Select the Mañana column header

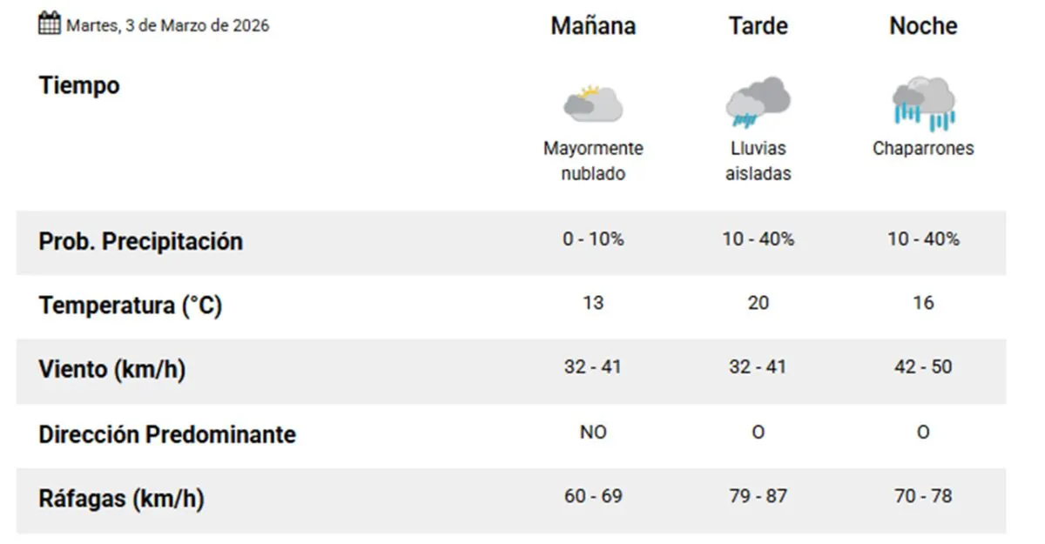[x=593, y=26]
